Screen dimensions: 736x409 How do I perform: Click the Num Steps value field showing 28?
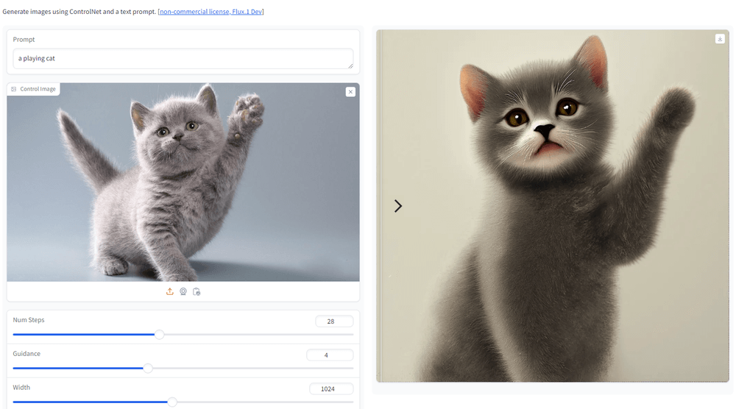click(x=334, y=321)
